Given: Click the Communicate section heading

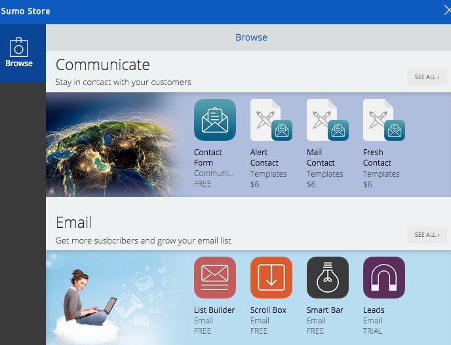Looking at the screenshot, I should click(103, 65).
